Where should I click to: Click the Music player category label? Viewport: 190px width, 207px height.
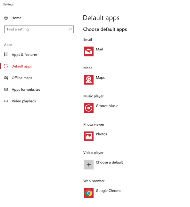93,96
